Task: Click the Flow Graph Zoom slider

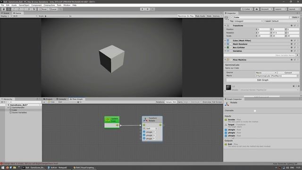Action: pyautogui.click(x=71, y=102)
